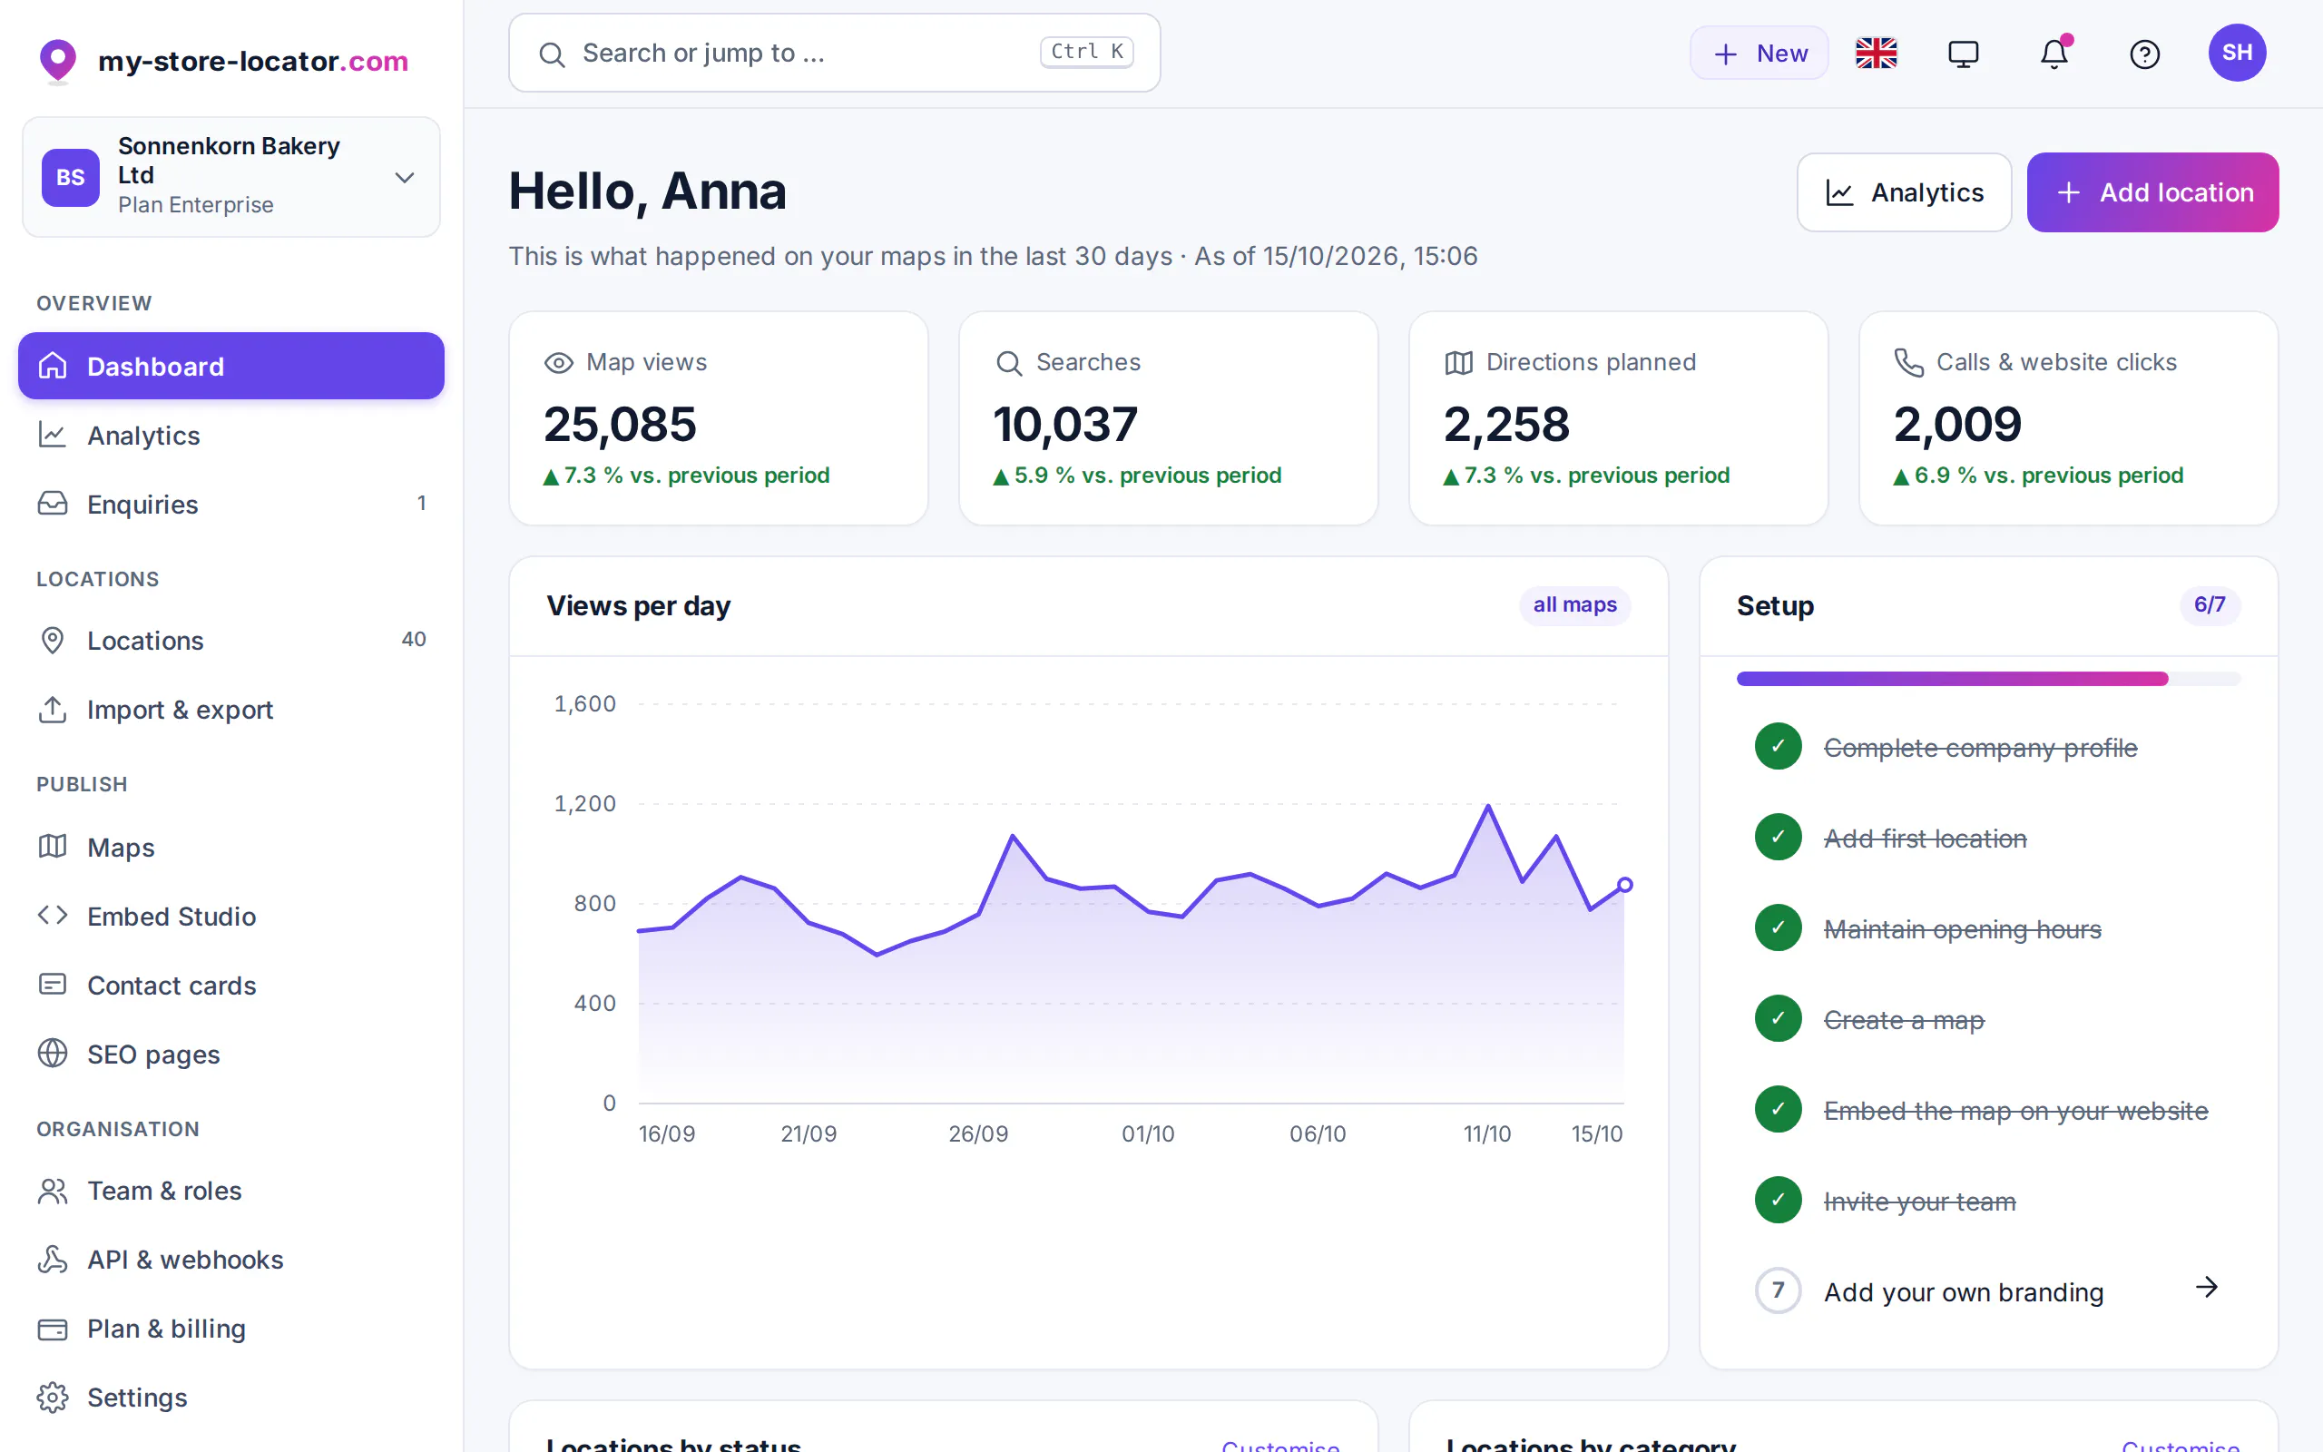Toggle the Maintain opening hours checkmark

1778,927
